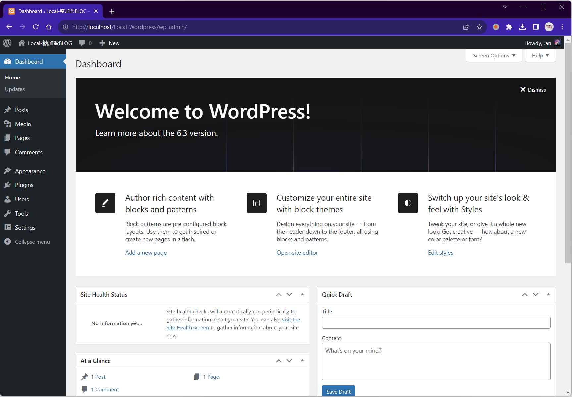Image resolution: width=572 pixels, height=397 pixels.
Task: Click the block themes layout icon tile
Action: click(x=257, y=203)
